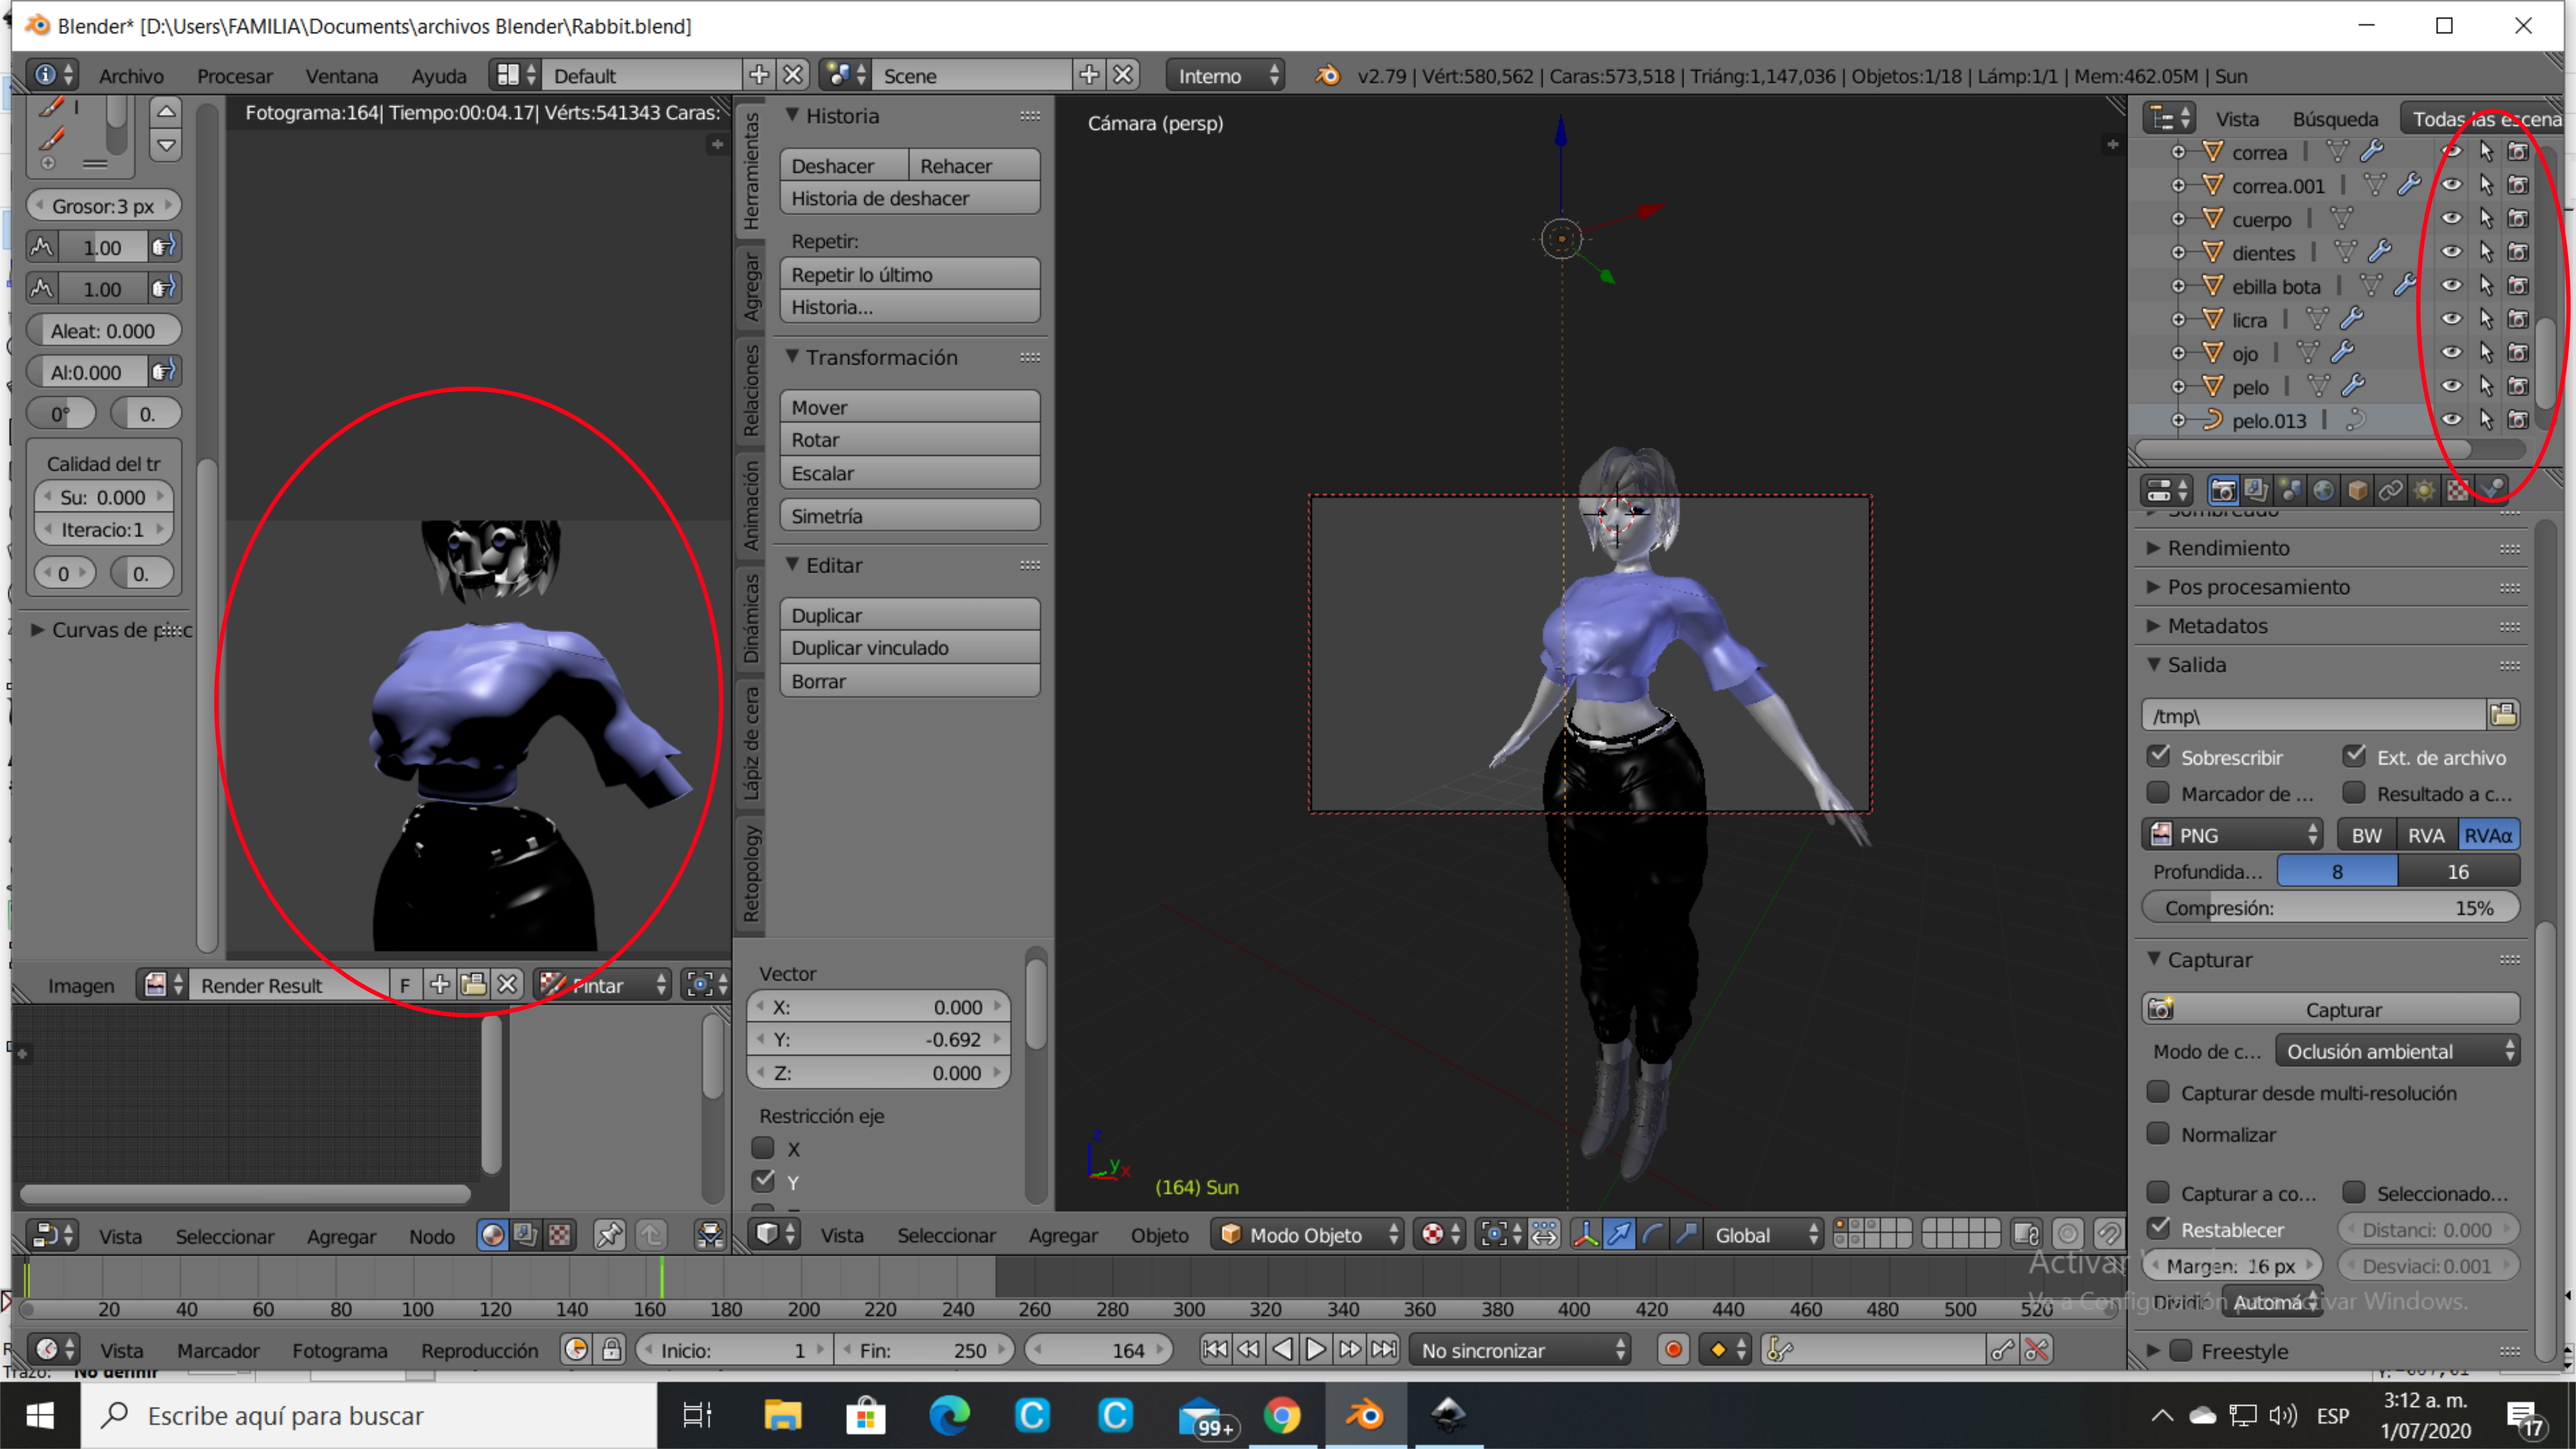Open the PNG file format dropdown

click(2232, 834)
